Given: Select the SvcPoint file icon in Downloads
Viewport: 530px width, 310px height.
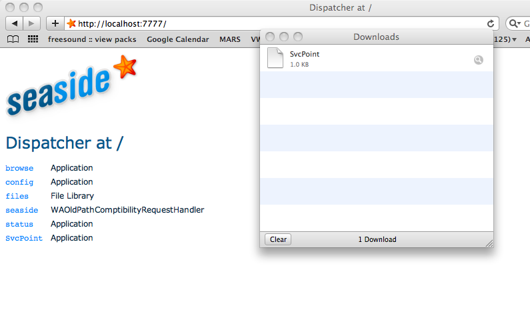Looking at the screenshot, I should pos(275,58).
